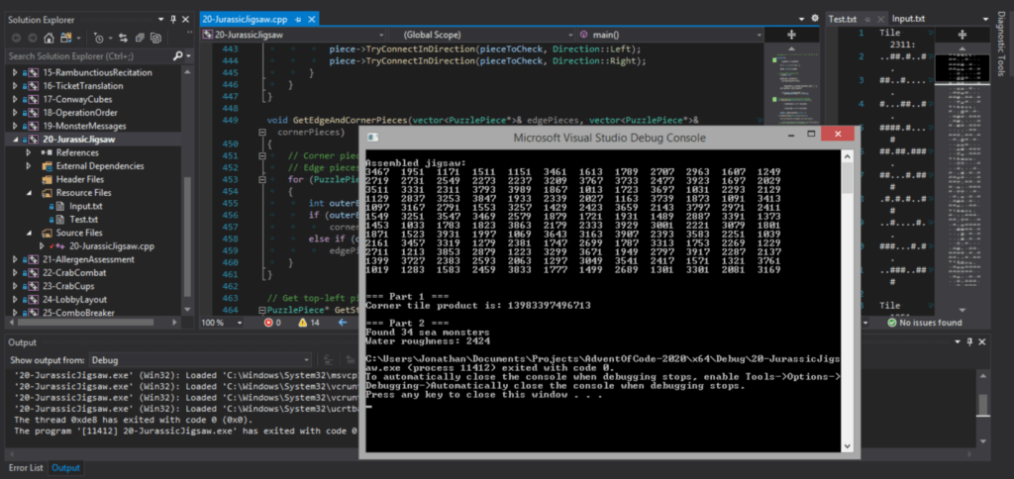Viewport: 1014px width, 479px height.
Task: Click the Header Files folder icon
Action: tap(47, 180)
